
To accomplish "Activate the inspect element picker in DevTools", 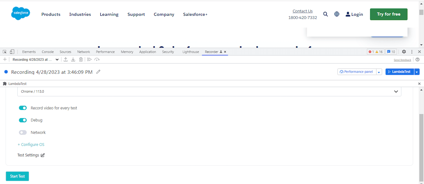I will click(5, 51).
